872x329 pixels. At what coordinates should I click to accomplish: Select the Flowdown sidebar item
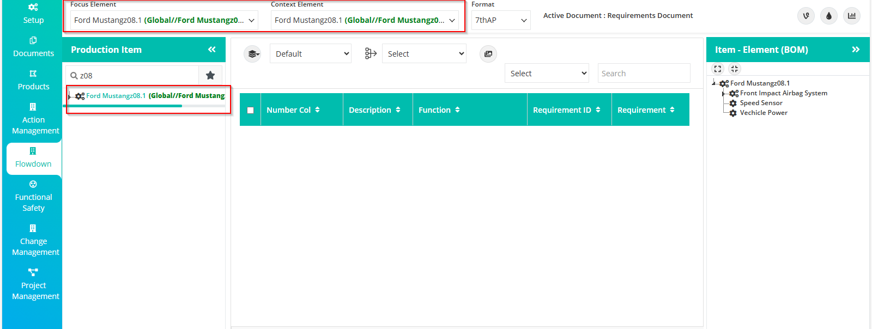coord(33,157)
